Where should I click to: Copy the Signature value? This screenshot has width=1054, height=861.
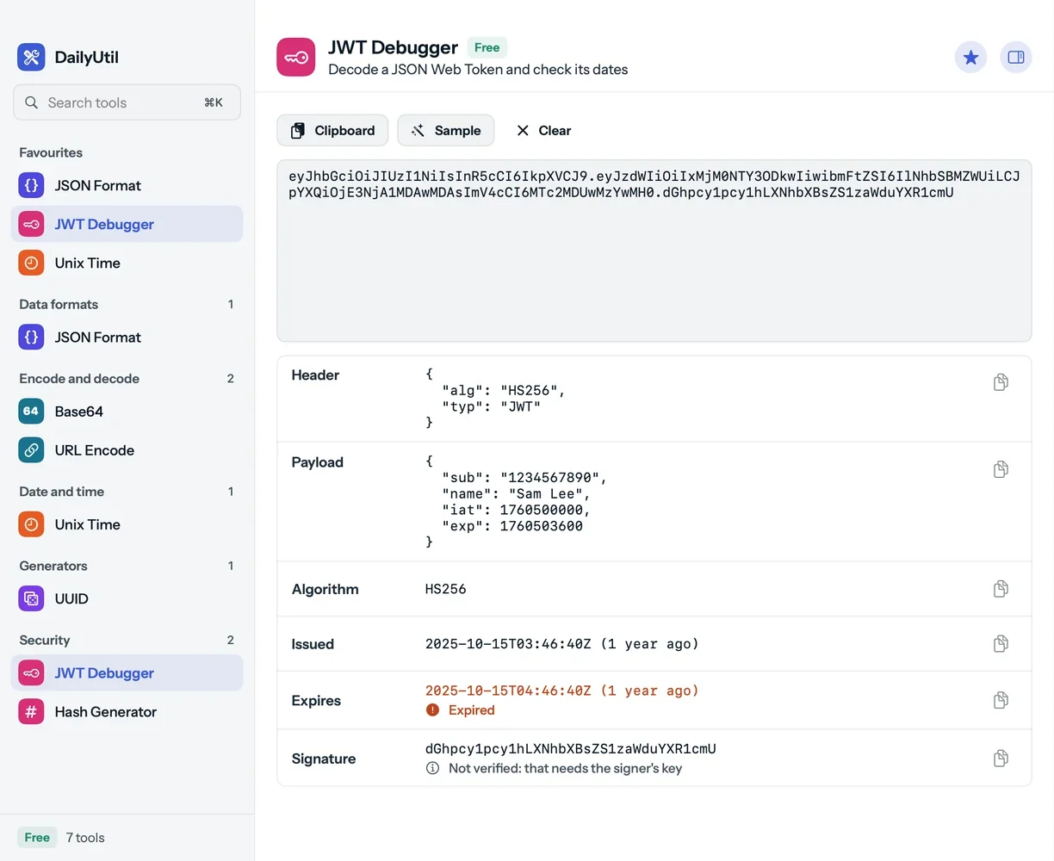pos(1001,758)
